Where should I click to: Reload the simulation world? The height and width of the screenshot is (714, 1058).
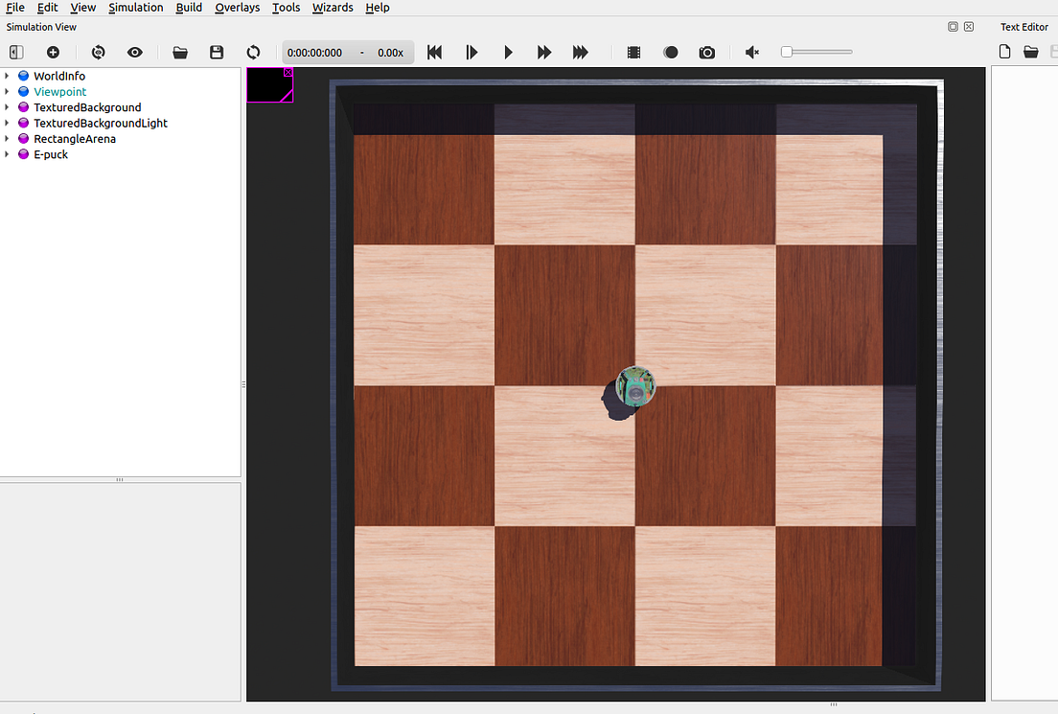point(253,53)
